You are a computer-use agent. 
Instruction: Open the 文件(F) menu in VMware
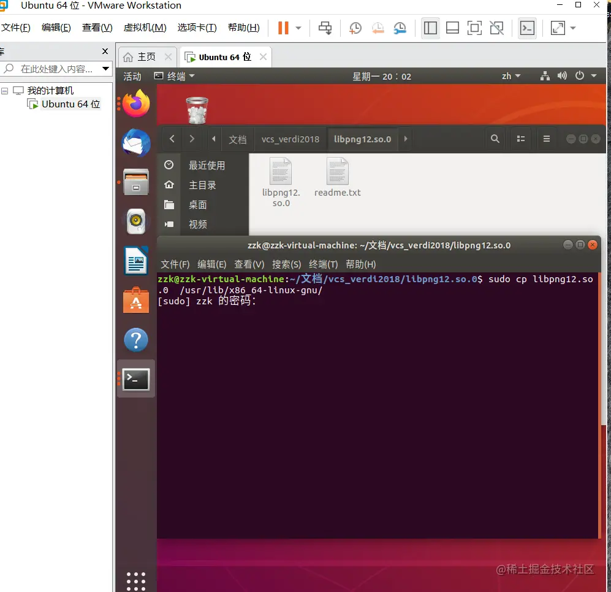pos(15,28)
